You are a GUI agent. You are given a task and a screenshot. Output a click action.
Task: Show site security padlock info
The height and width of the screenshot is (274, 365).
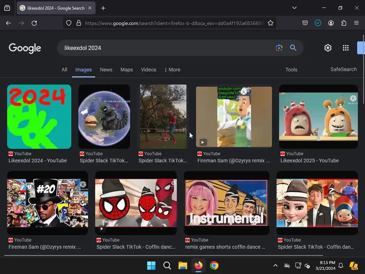click(79, 23)
